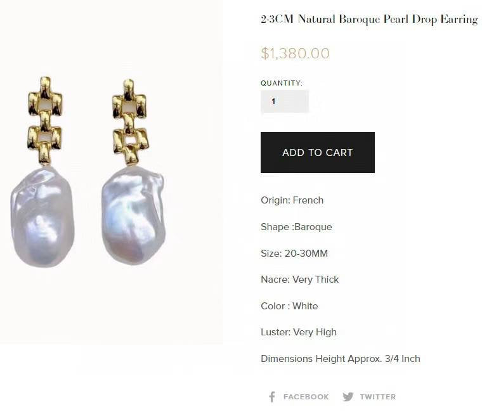Viewport: 482px width, 419px height.
Task: Click the Twitter bird icon
Action: (x=348, y=397)
